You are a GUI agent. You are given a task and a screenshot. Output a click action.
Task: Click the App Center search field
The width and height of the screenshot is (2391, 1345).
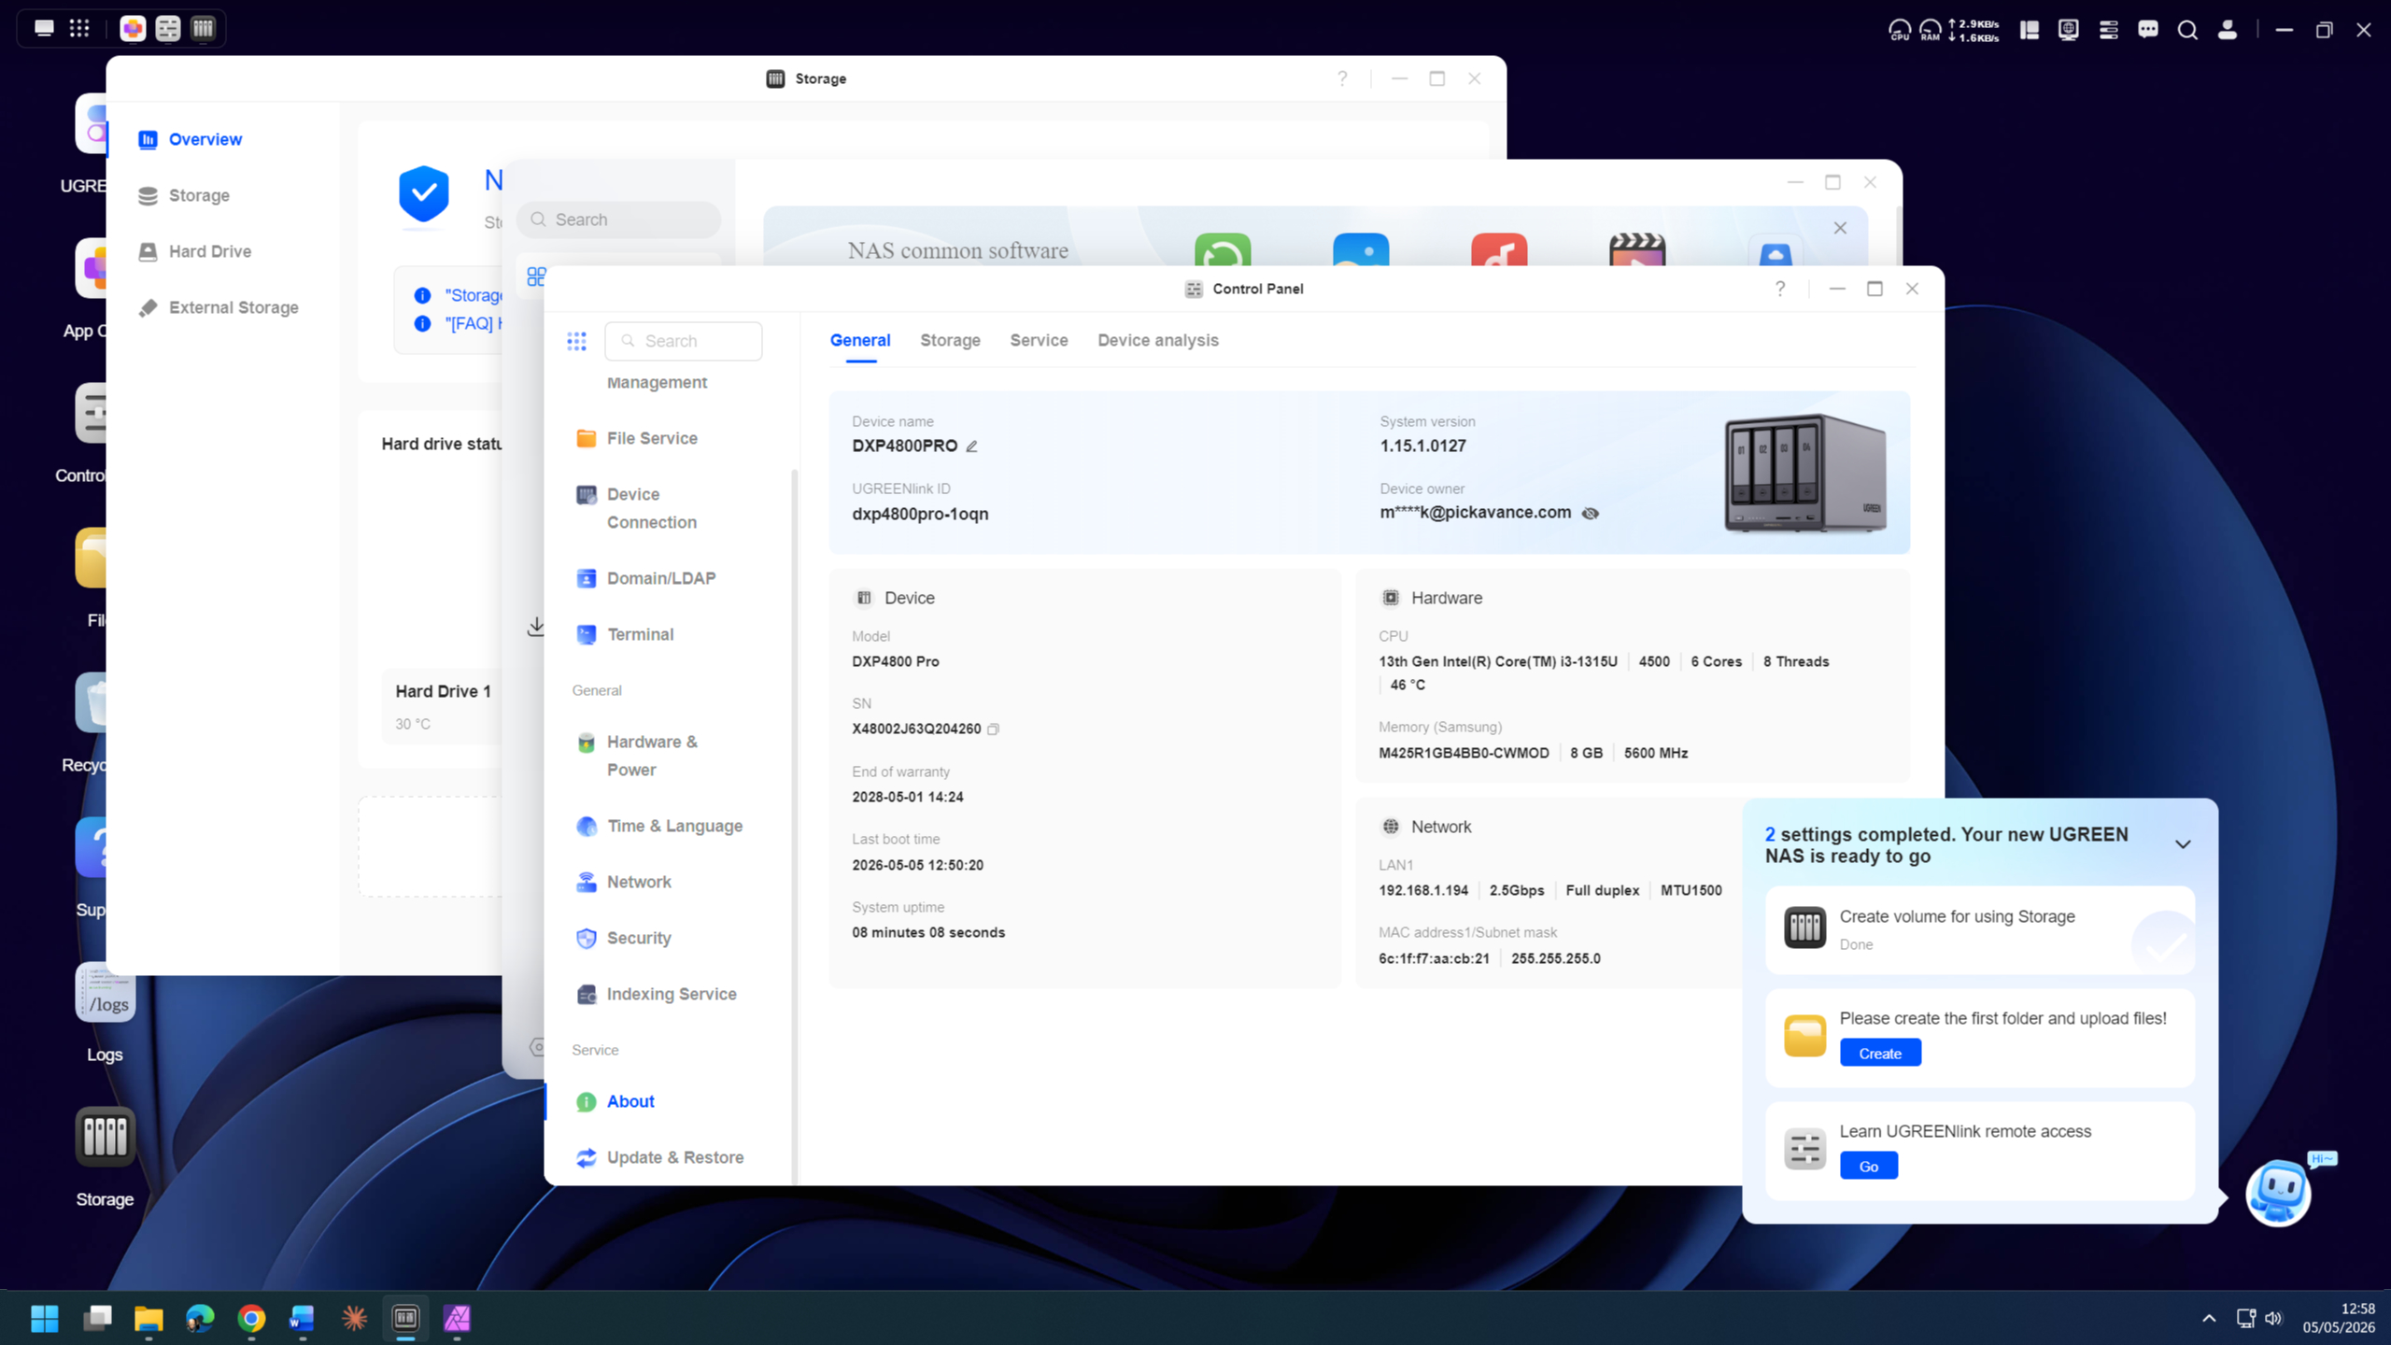coord(618,219)
